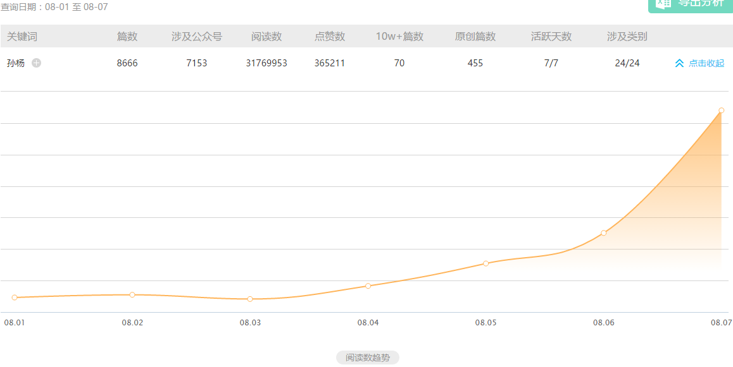Select the 08.01 data point on chart
Viewport: 733px width, 367px height.
click(x=15, y=298)
